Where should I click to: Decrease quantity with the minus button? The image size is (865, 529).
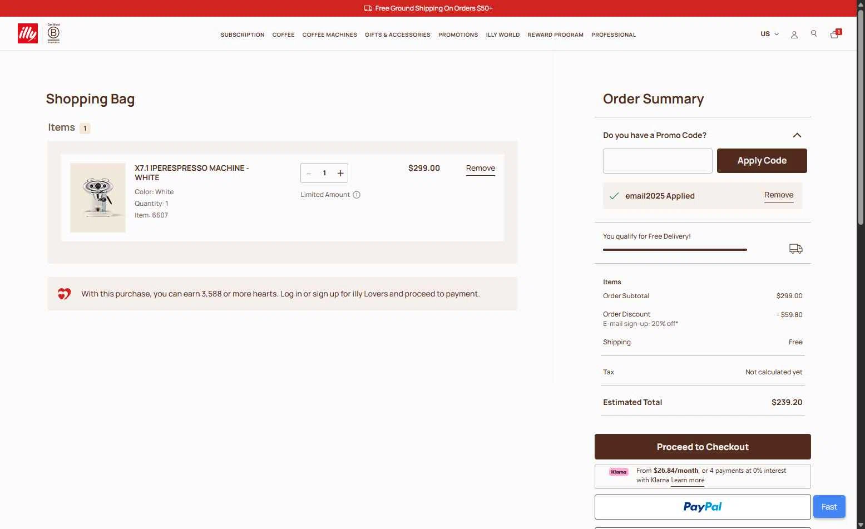[309, 173]
